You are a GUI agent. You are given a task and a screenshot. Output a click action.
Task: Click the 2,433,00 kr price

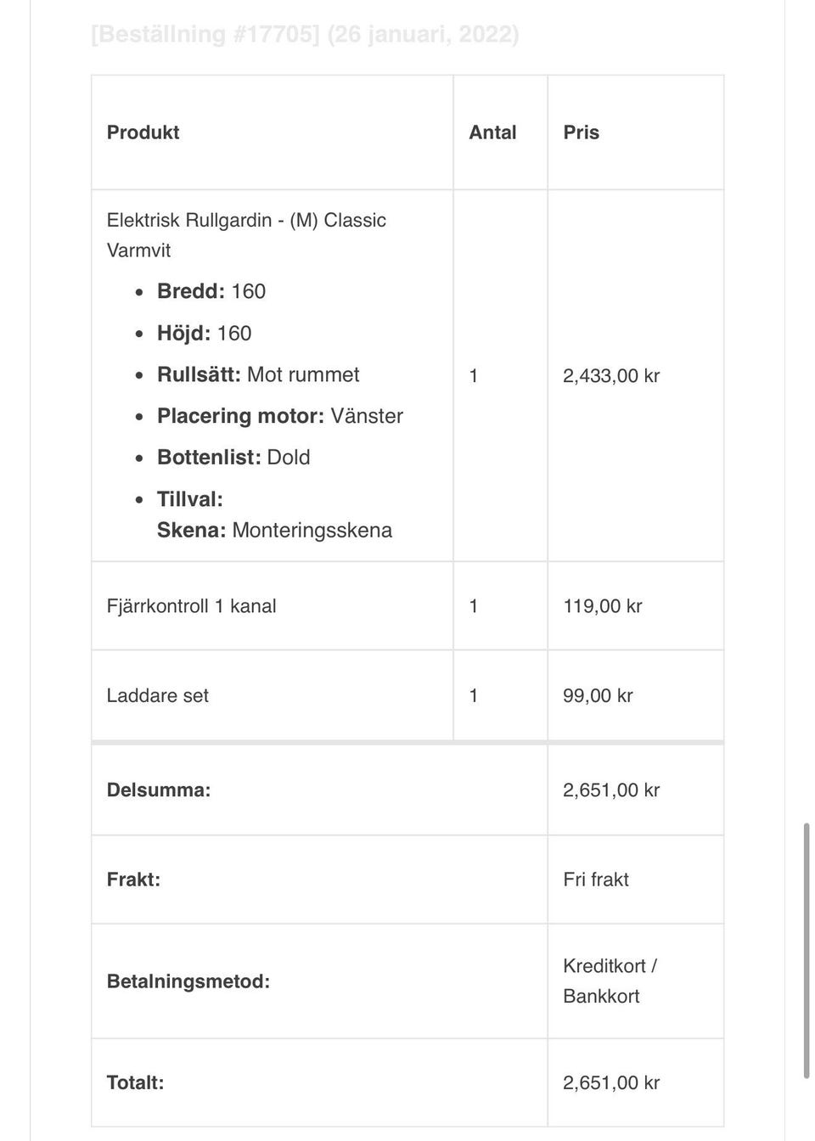611,376
